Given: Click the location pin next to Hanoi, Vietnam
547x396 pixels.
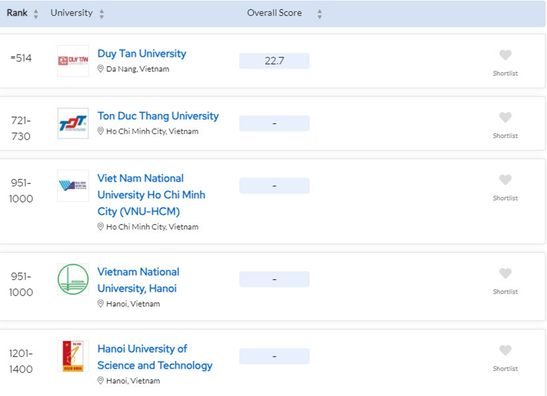Looking at the screenshot, I should click(x=101, y=303).
